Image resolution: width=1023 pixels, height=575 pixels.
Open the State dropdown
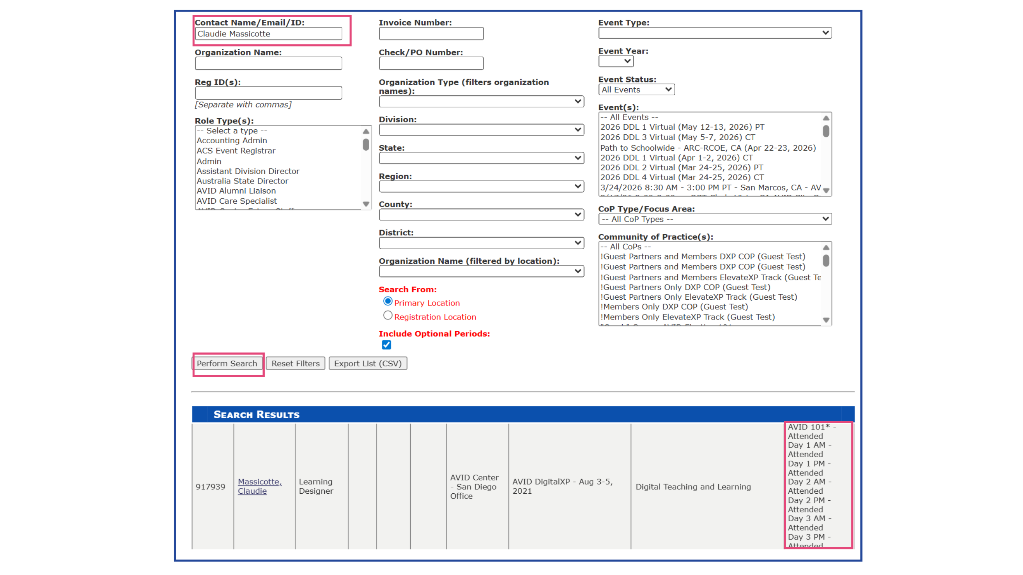481,158
